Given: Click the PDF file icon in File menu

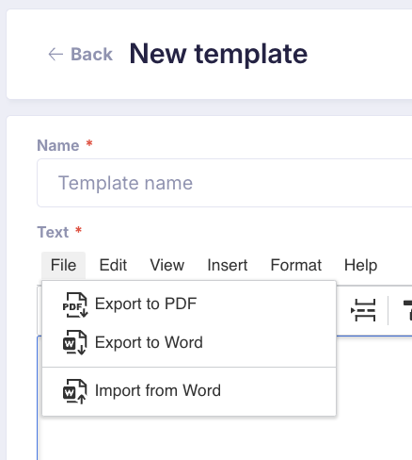Looking at the screenshot, I should click(75, 305).
